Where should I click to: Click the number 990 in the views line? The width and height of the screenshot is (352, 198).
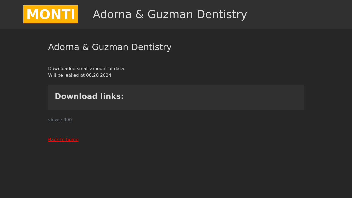coord(68,120)
